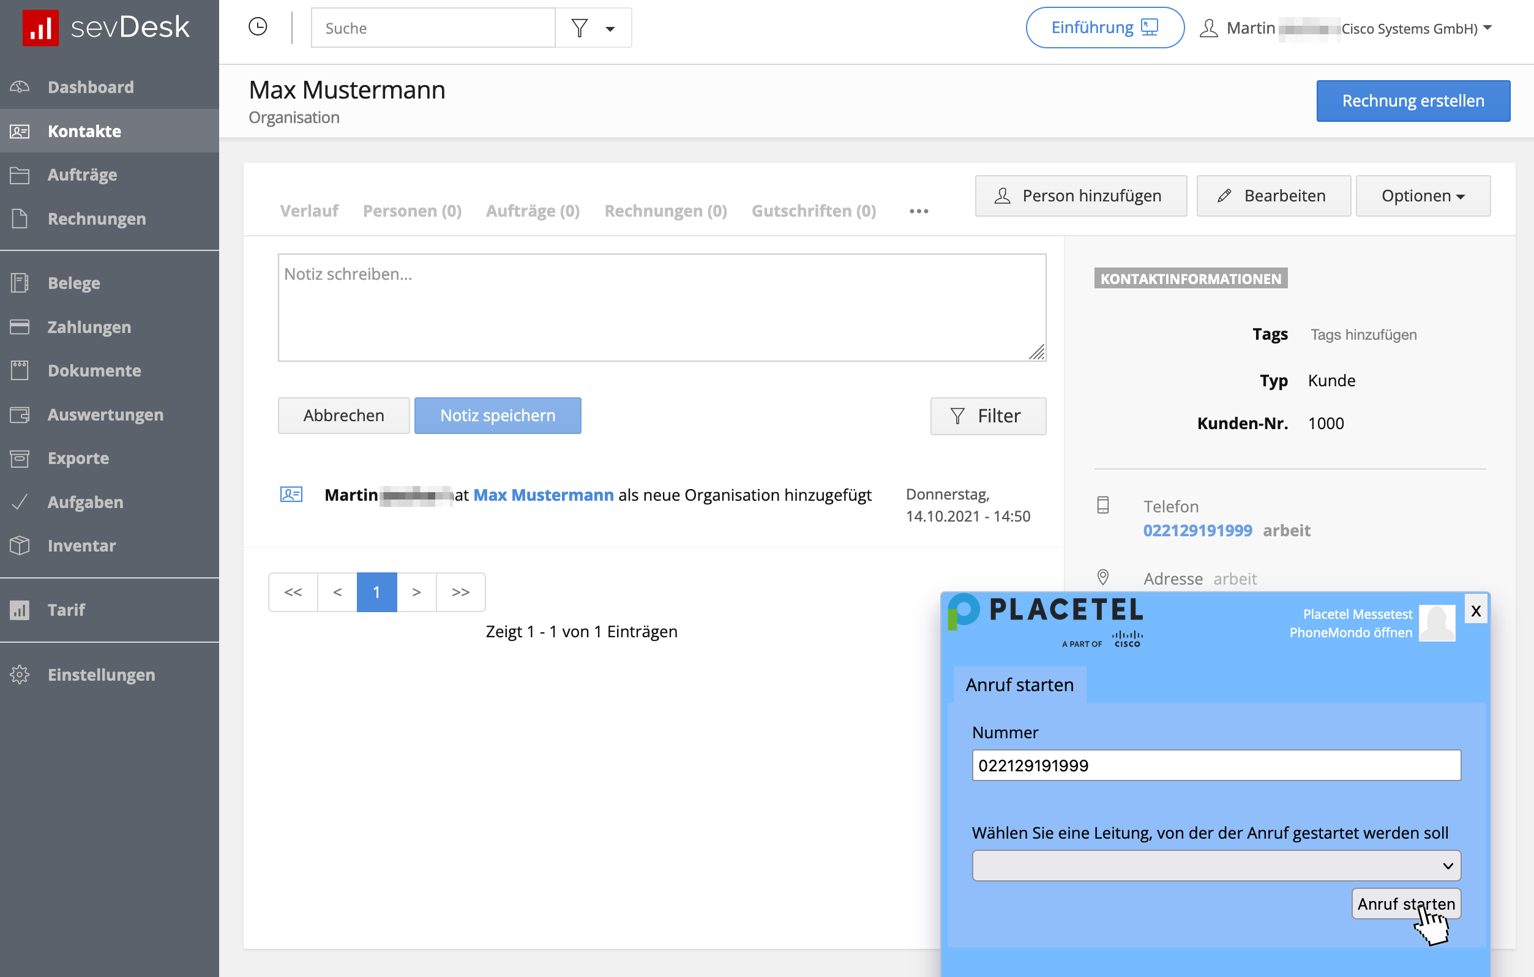The width and height of the screenshot is (1534, 977).
Task: Click the user profile icon in header
Action: click(1208, 28)
